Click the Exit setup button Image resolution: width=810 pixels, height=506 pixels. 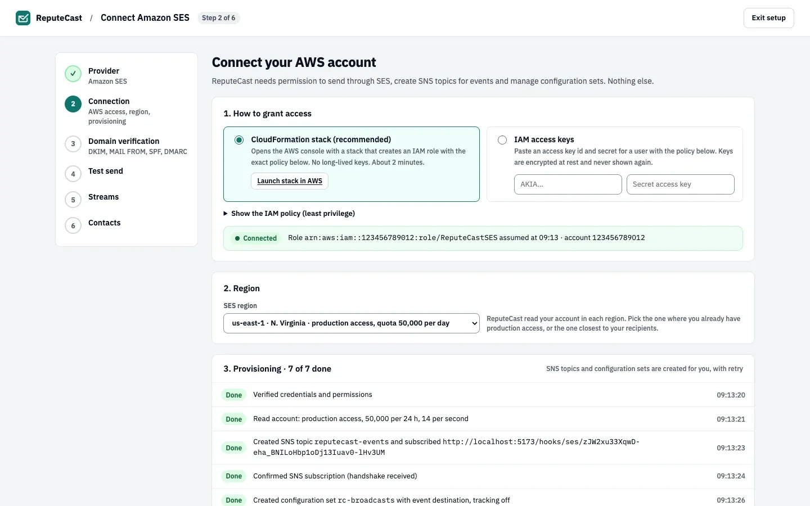(769, 18)
